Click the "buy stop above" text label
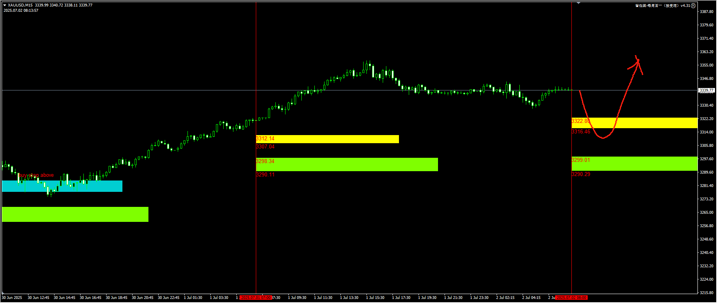This screenshot has height=303, width=717. tap(36, 175)
